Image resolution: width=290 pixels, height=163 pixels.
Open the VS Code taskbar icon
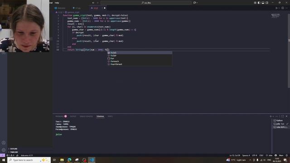click(92, 160)
